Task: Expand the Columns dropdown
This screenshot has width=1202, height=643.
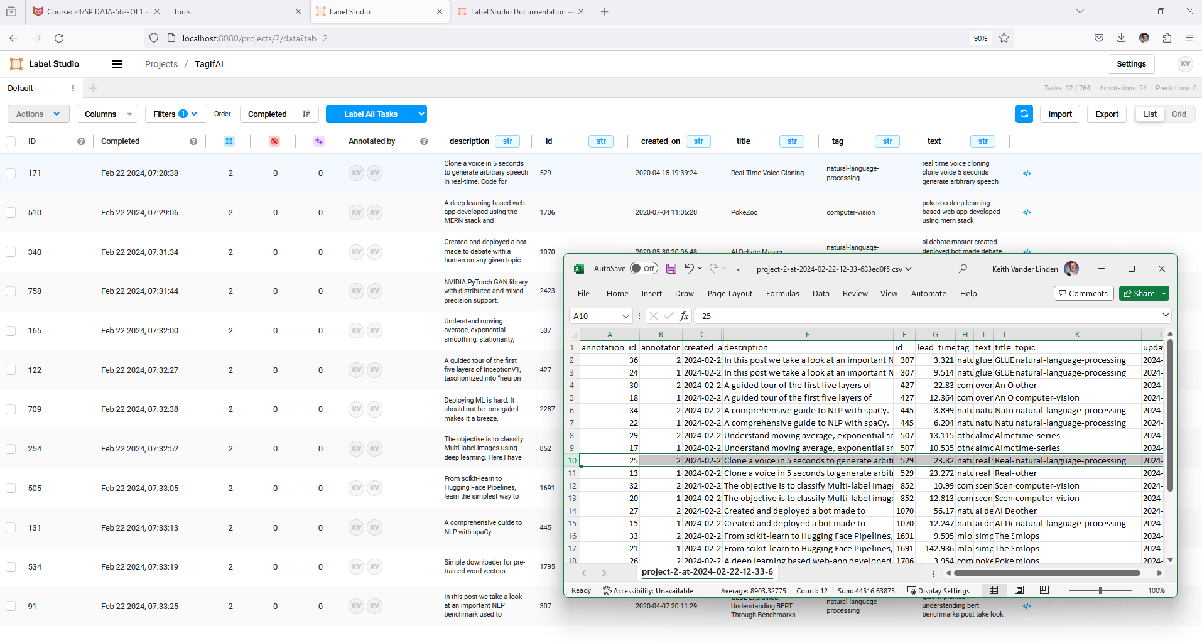Action: 107,114
